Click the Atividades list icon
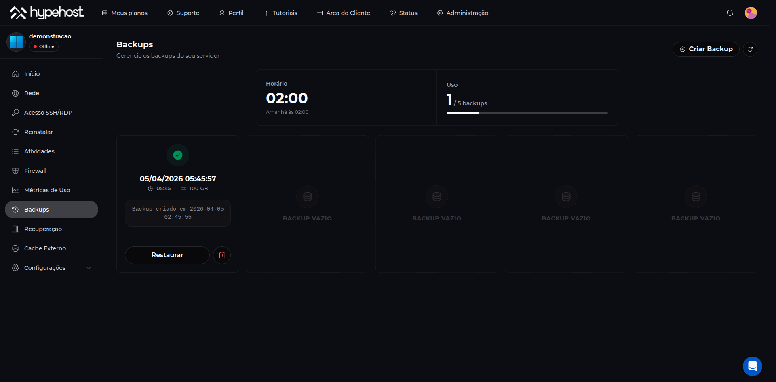Viewport: 776px width, 382px height. point(15,151)
